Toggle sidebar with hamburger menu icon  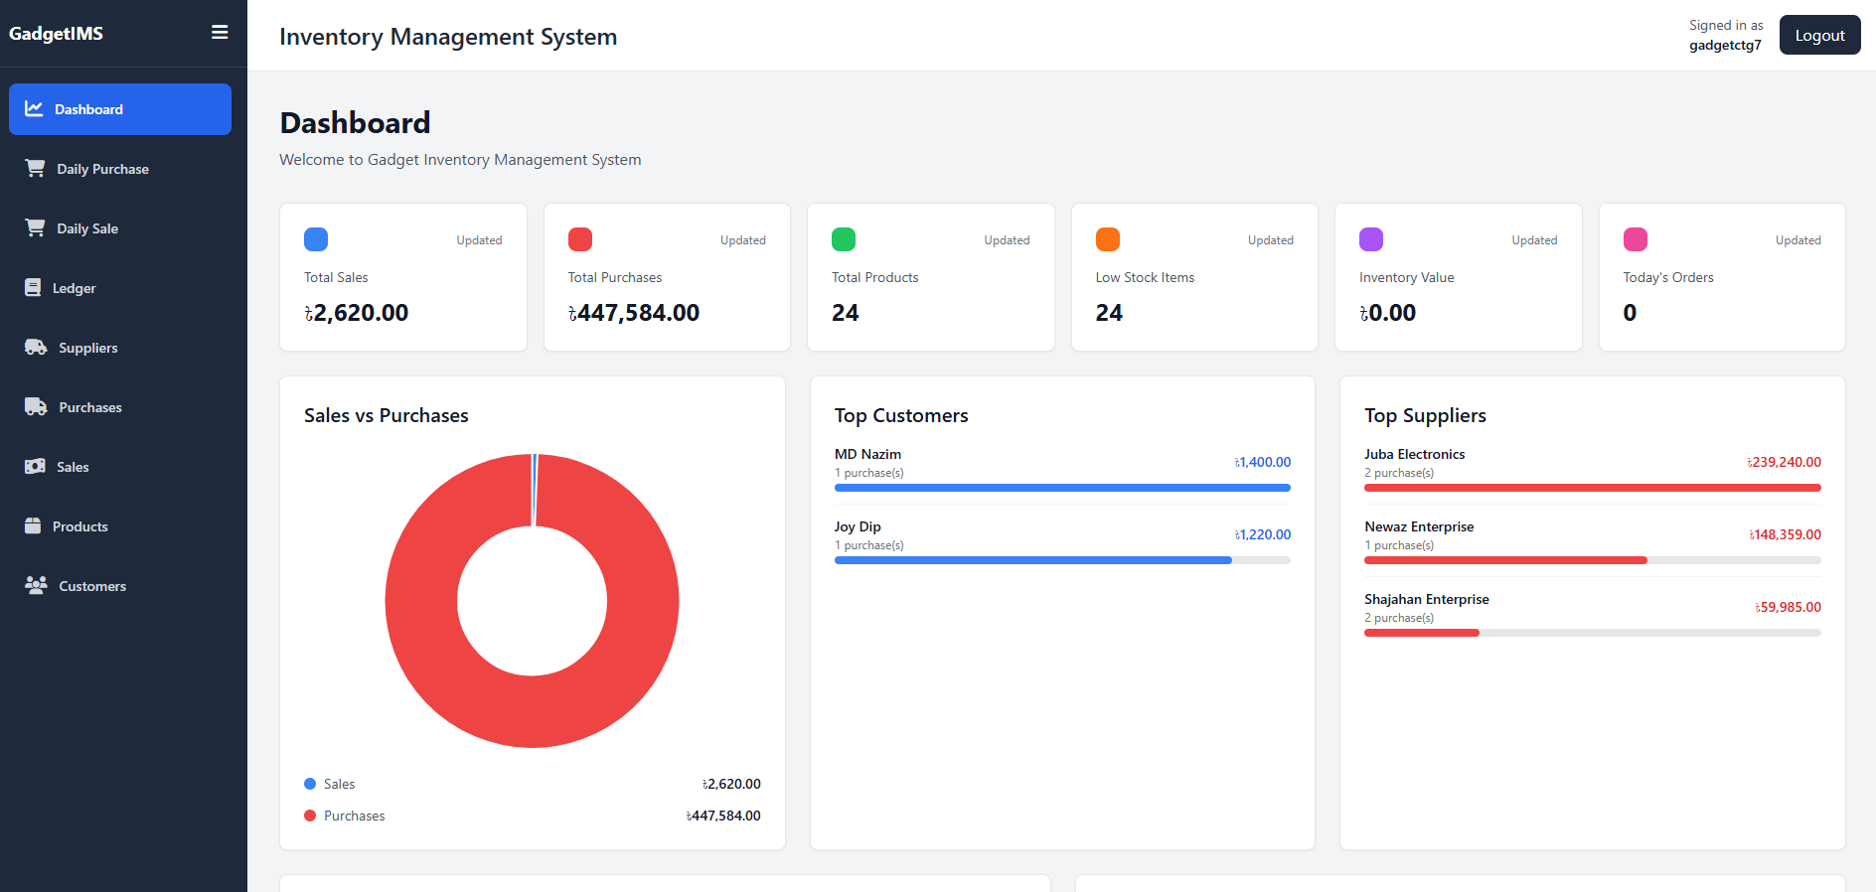220,33
